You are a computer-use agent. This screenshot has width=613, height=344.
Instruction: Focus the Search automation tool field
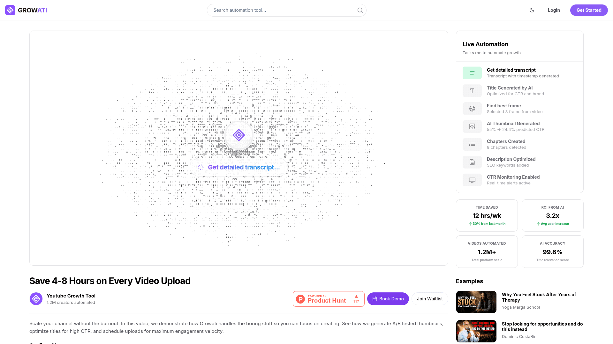[x=286, y=10]
